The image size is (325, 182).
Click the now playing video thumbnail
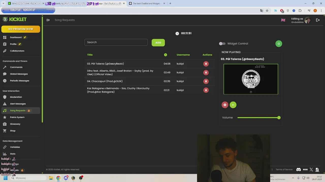251,79
